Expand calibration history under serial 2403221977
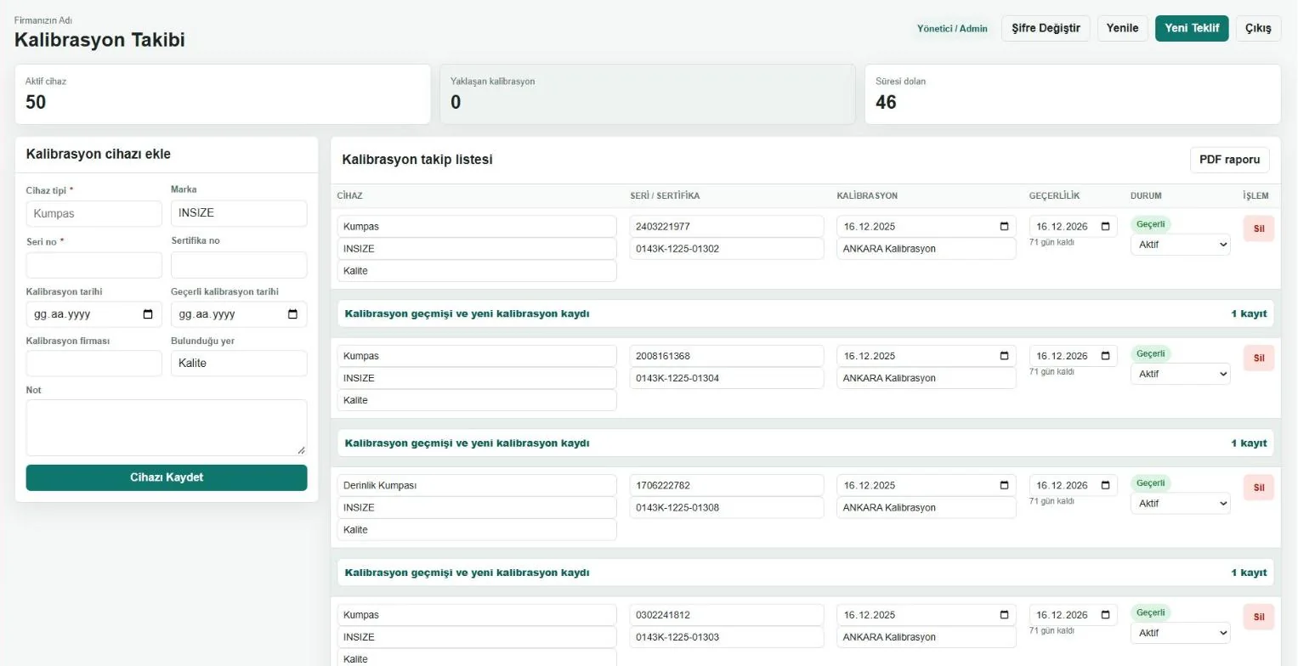Viewport: 1298px width, 666px height. click(x=805, y=313)
